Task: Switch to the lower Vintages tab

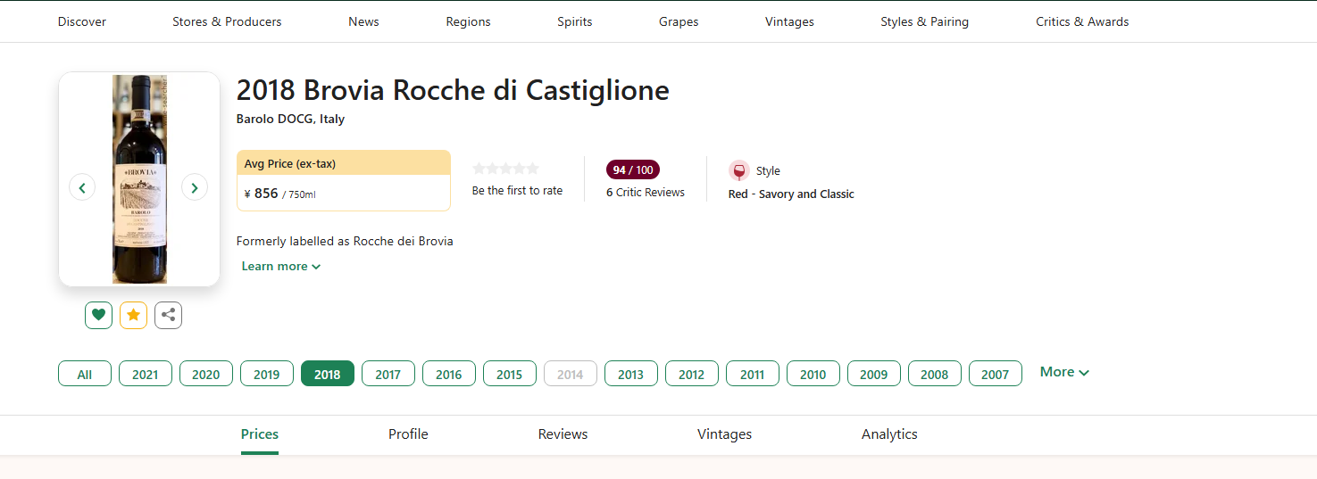Action: pos(724,434)
